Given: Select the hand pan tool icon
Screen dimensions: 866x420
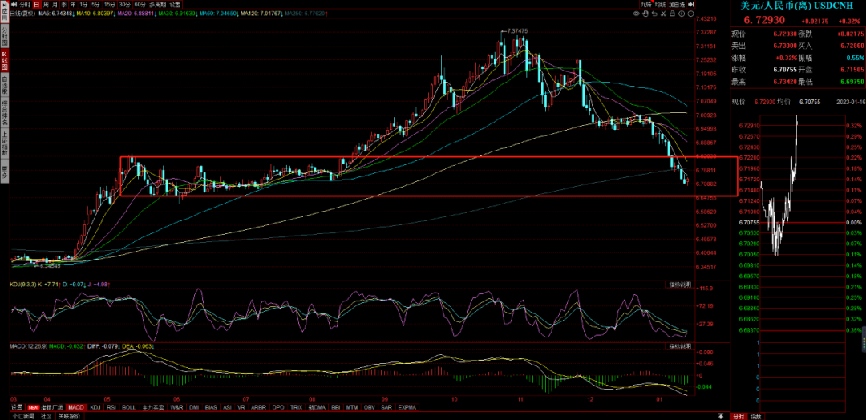Looking at the screenshot, I should pos(645,14).
